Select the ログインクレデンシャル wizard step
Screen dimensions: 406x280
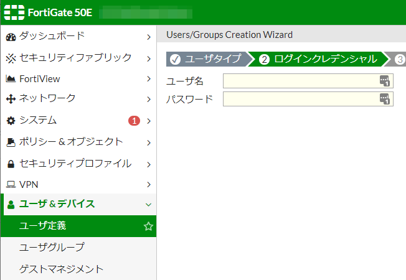click(318, 59)
